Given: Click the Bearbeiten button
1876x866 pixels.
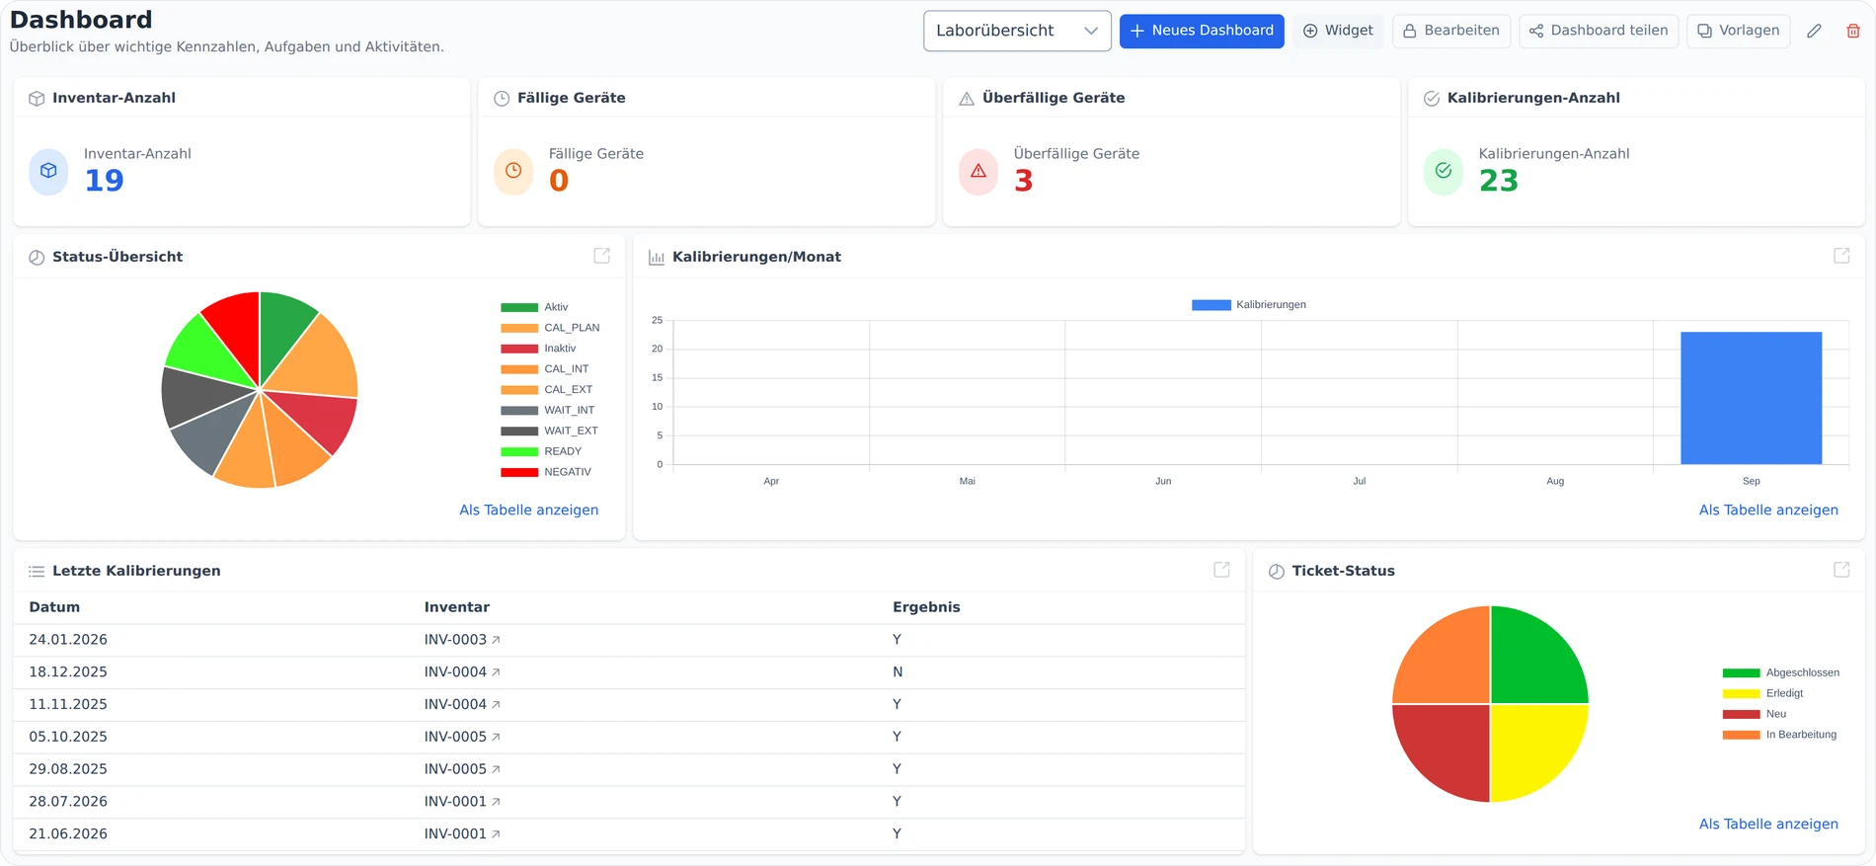Looking at the screenshot, I should [x=1451, y=31].
